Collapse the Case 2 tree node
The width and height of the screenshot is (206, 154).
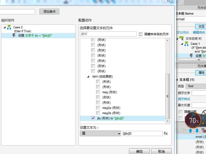click(x=5, y=27)
